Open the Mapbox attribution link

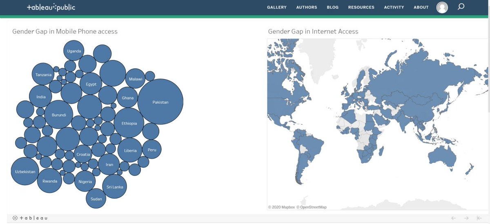coord(281,207)
